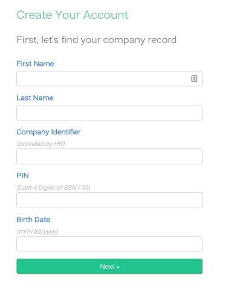Click the autofill contact icon in First Name
This screenshot has width=234, height=292.
click(x=194, y=78)
